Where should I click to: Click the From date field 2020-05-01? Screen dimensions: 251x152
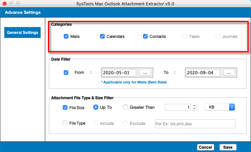tap(119, 73)
